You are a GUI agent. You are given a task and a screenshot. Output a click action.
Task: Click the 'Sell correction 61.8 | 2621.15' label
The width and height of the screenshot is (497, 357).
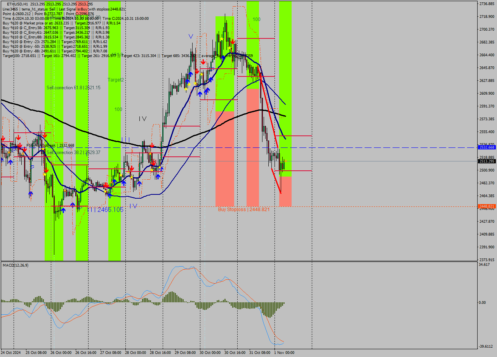point(73,88)
